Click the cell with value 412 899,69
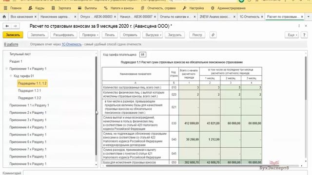This screenshot has width=312, height=175. point(189,123)
